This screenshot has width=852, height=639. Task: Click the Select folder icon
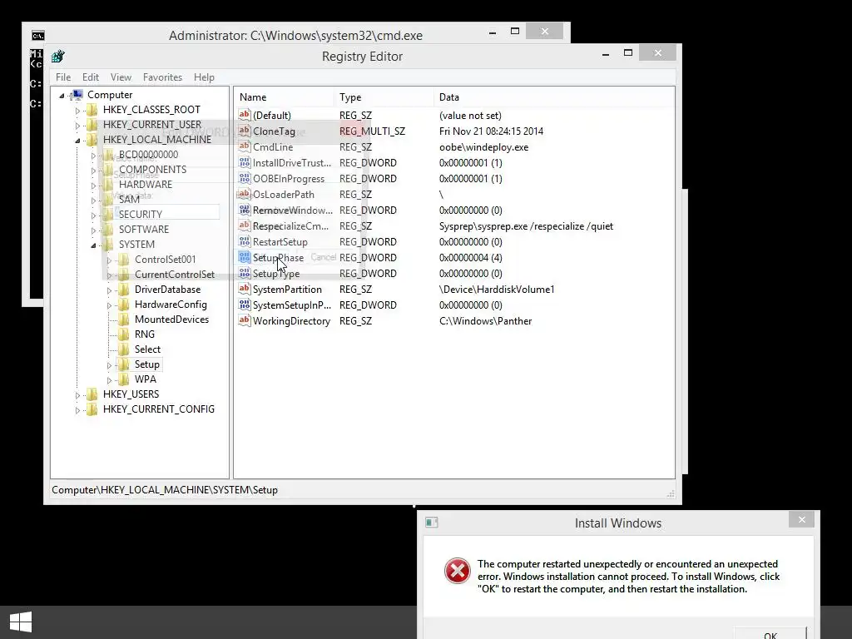124,349
